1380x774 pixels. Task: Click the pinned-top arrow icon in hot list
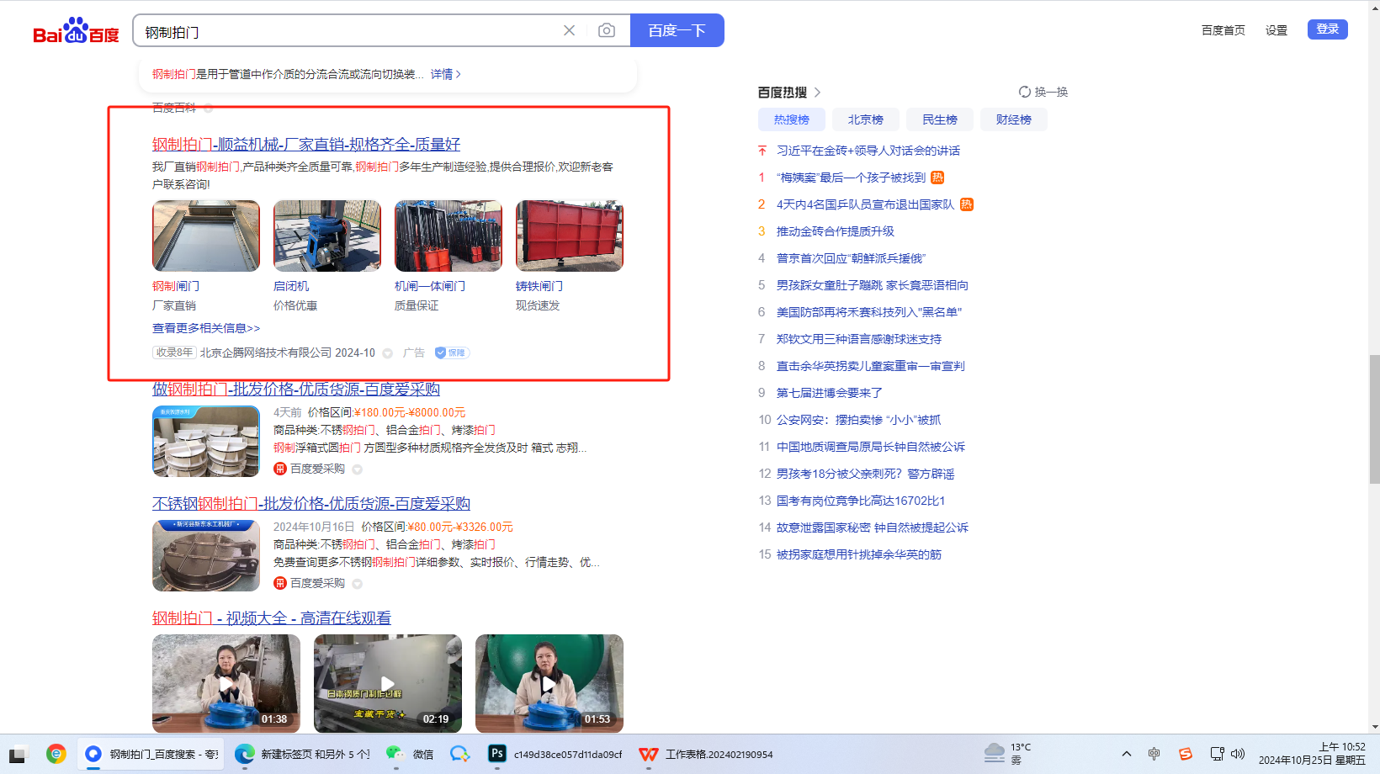coord(762,151)
